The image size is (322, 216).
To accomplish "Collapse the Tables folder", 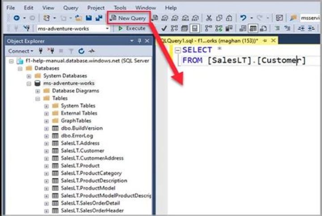I will click(38, 99).
